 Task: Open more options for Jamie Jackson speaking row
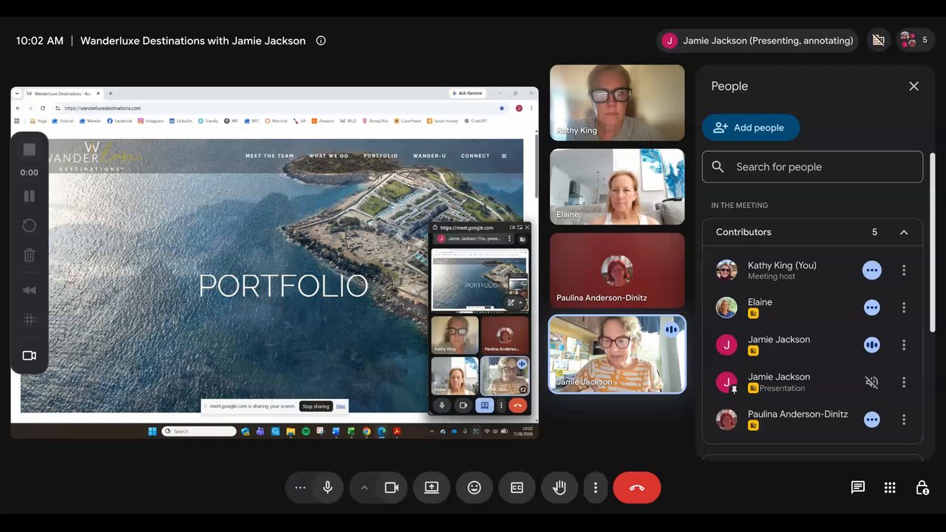point(903,345)
